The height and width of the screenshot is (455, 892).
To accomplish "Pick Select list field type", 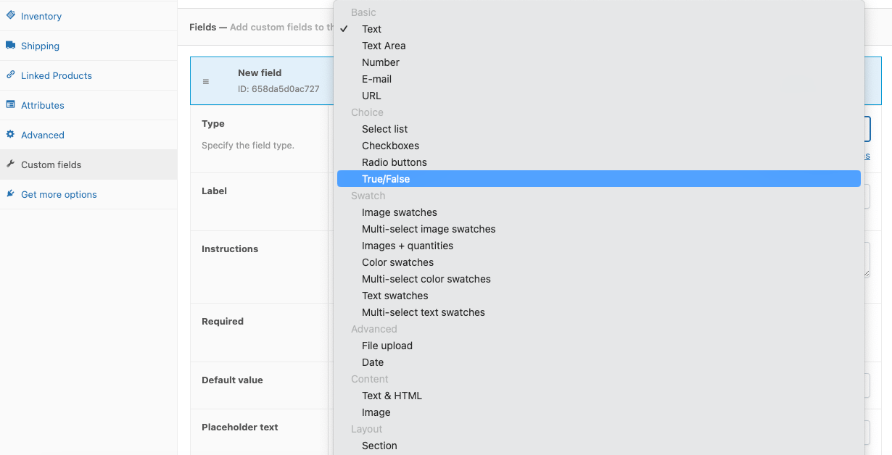I will coord(599,129).
